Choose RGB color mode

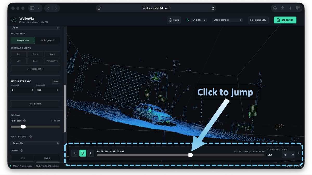coord(23,158)
